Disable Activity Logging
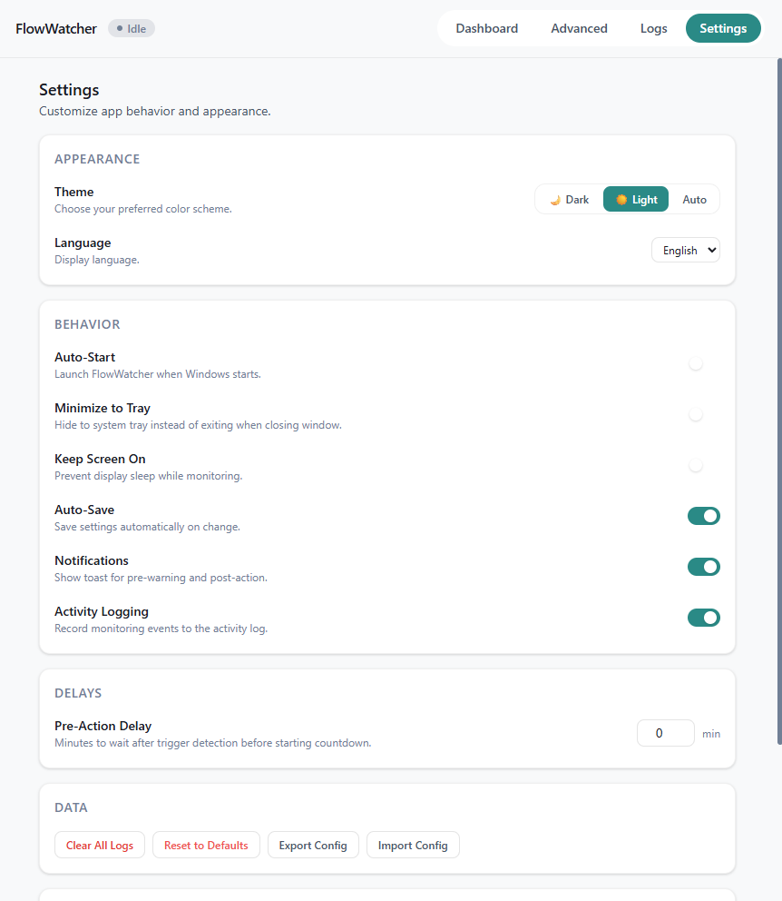782x901 pixels. coord(704,618)
